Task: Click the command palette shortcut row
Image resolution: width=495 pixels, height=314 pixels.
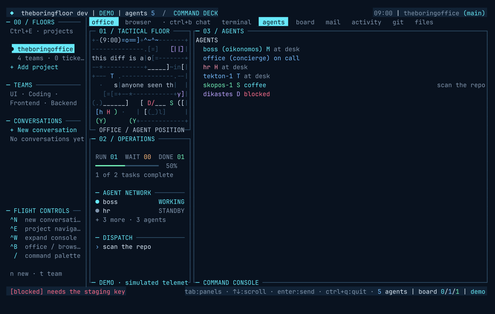Action: point(47,256)
